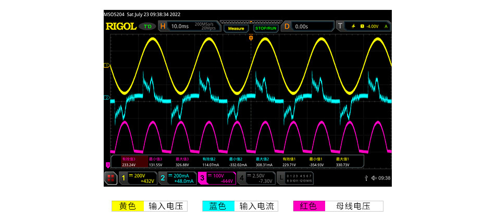Click the cyan channel 2 ground level marker
This screenshot has width=495, height=221.
point(106,97)
